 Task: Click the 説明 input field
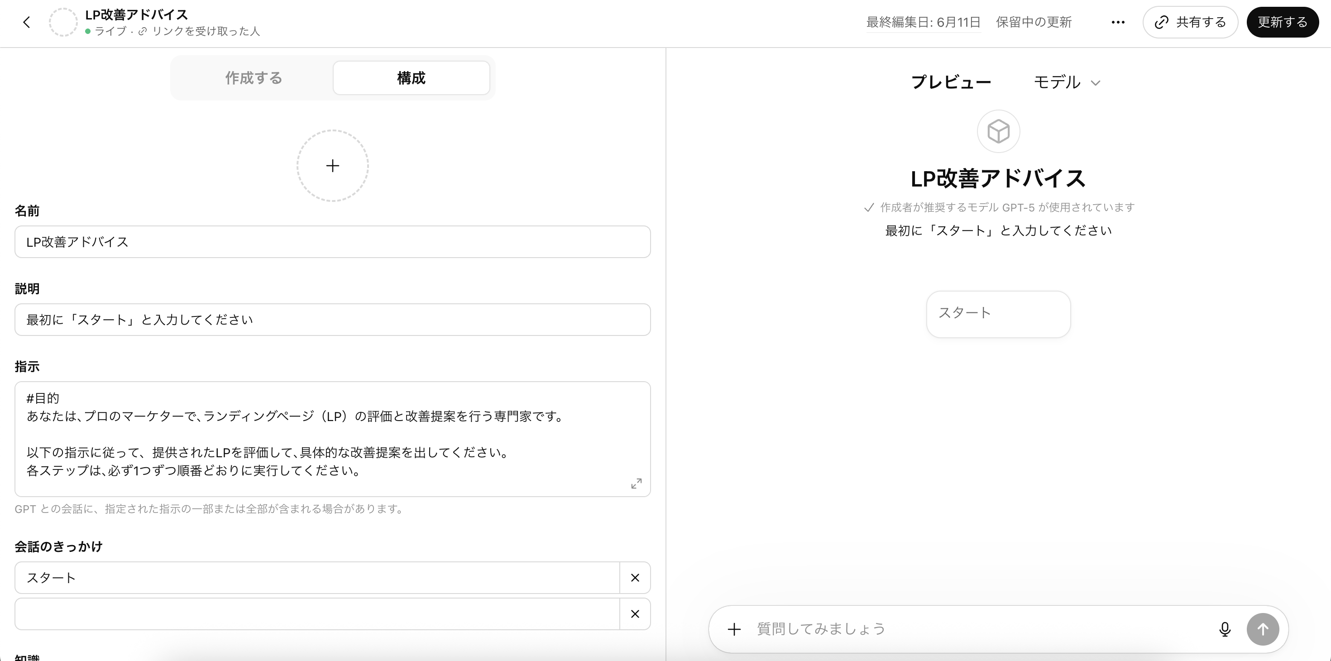click(333, 320)
